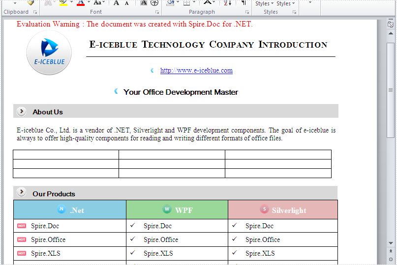Expand the borders dropdown arrow

(x=194, y=2)
